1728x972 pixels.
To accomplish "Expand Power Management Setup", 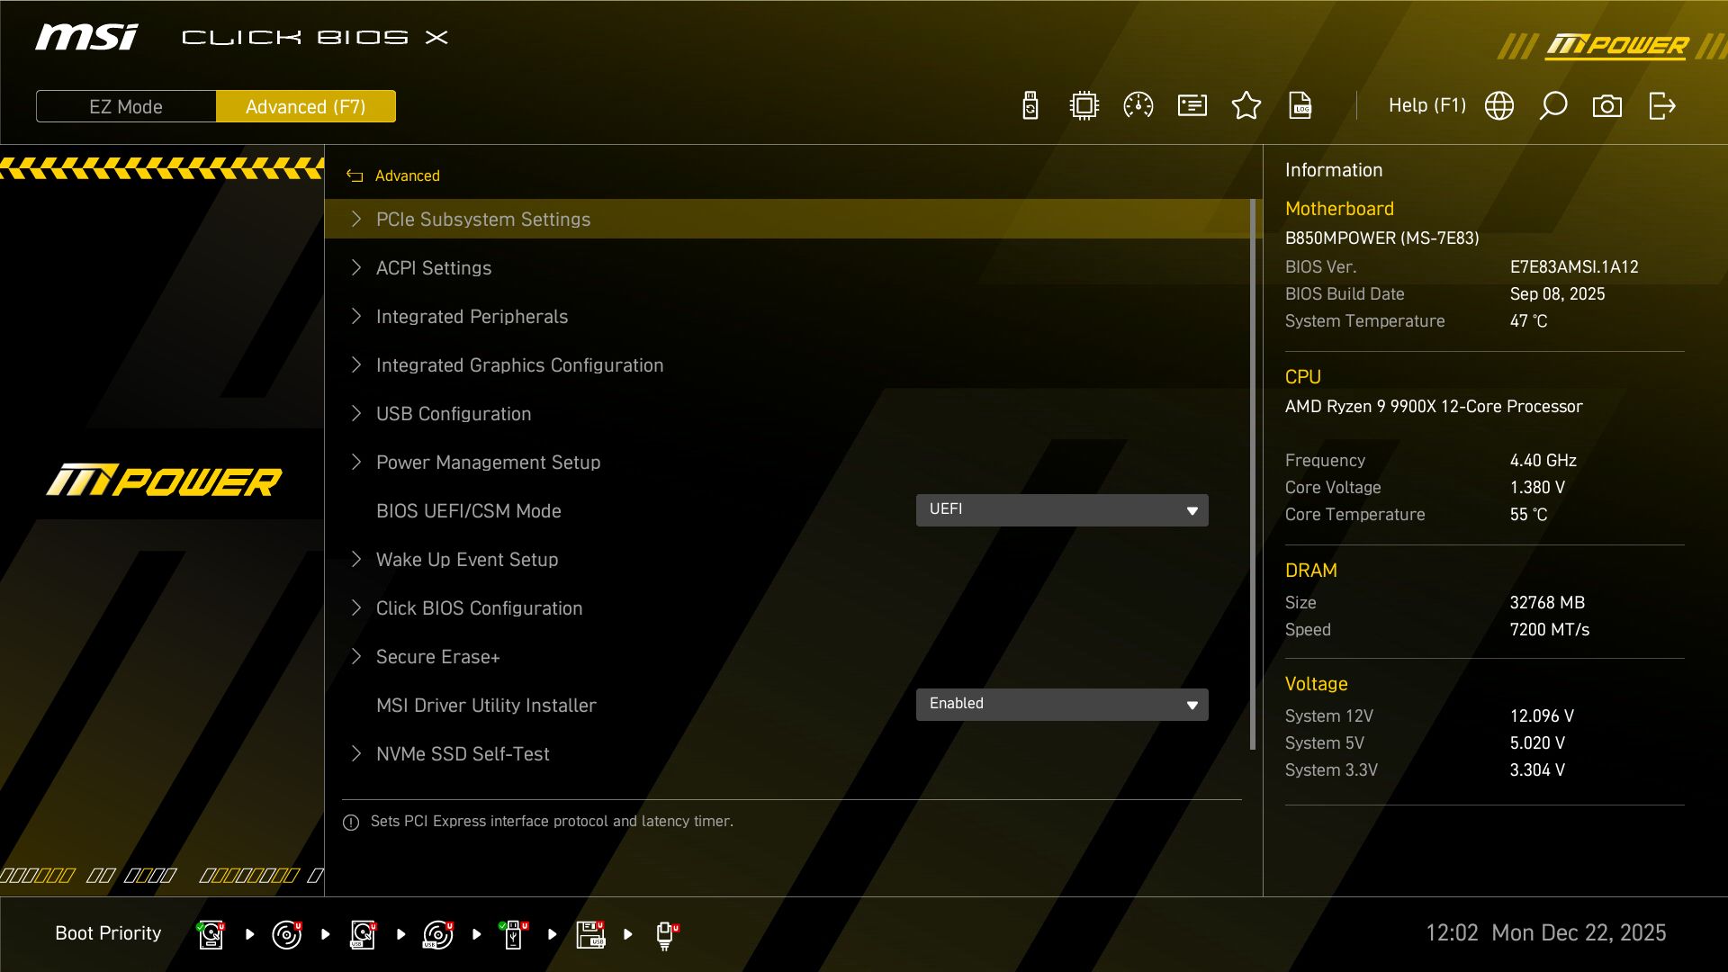I will coord(488,462).
